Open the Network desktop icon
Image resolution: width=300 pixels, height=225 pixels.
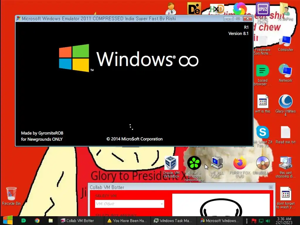pos(285,73)
